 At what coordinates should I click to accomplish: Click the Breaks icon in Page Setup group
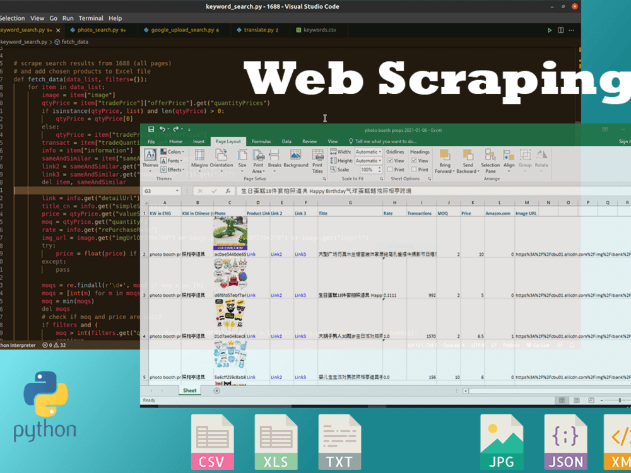tap(274, 156)
